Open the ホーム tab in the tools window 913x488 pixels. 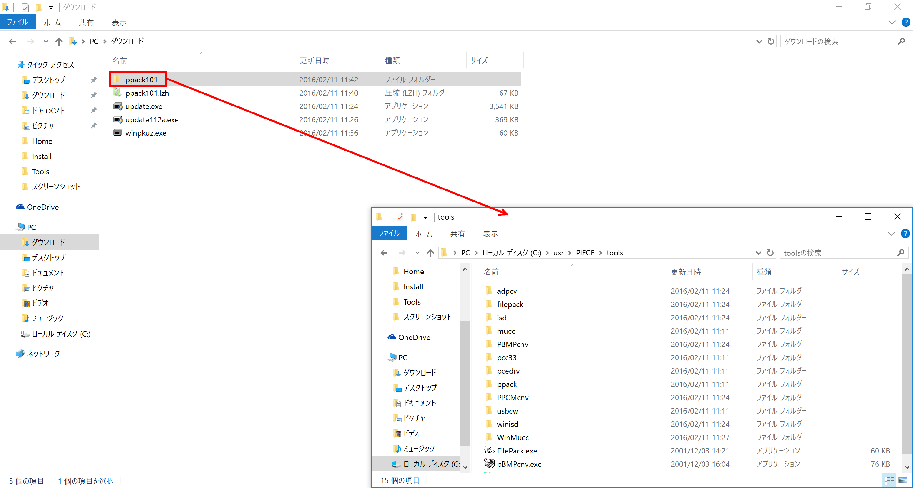coord(424,234)
